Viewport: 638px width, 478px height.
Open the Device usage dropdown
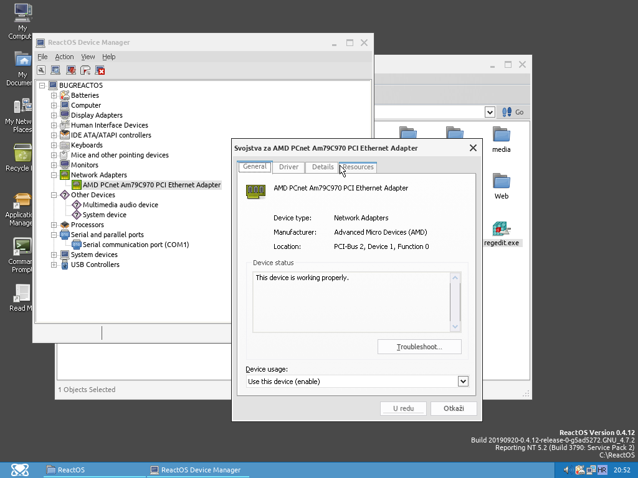coord(463,382)
